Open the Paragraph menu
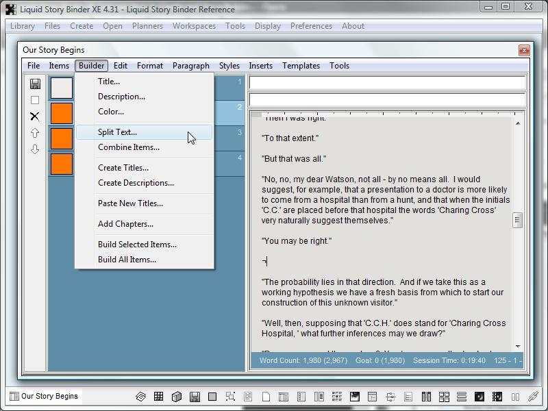The image size is (548, 411). pos(190,66)
